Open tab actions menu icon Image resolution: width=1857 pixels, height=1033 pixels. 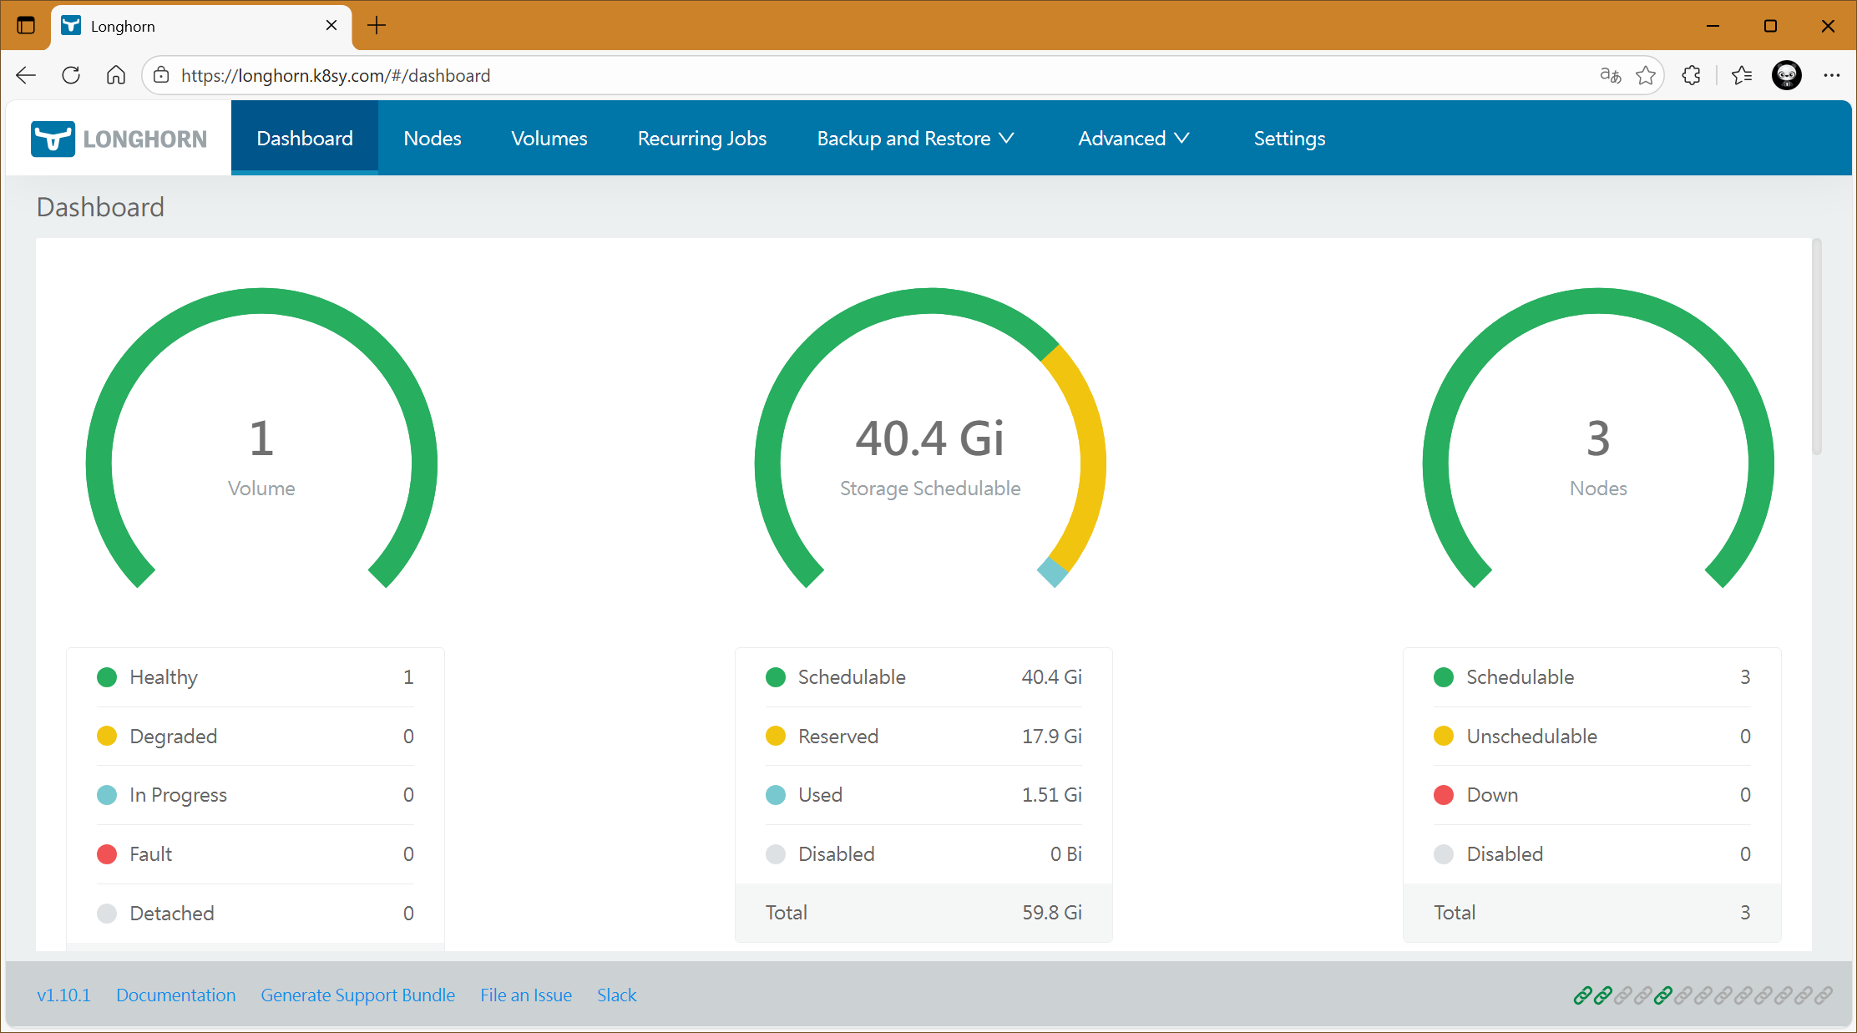[x=26, y=26]
